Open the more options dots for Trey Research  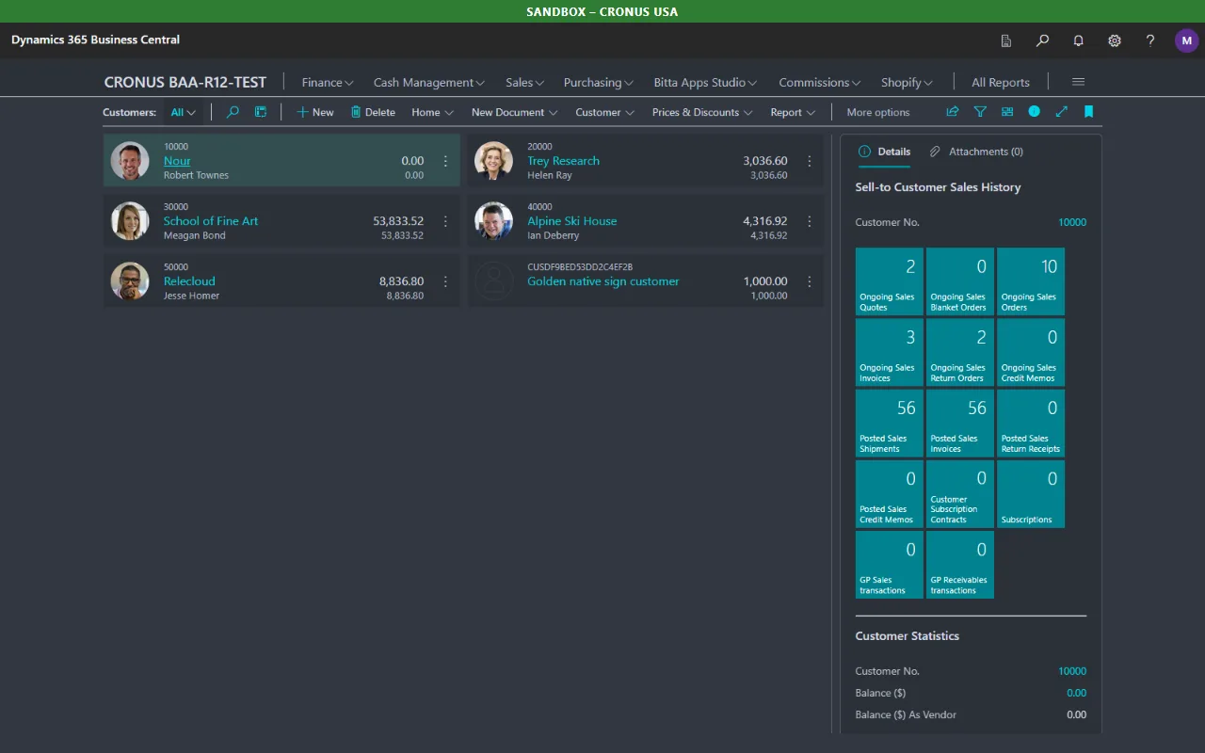(x=809, y=161)
